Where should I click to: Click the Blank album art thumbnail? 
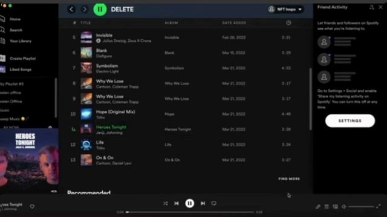point(86,52)
